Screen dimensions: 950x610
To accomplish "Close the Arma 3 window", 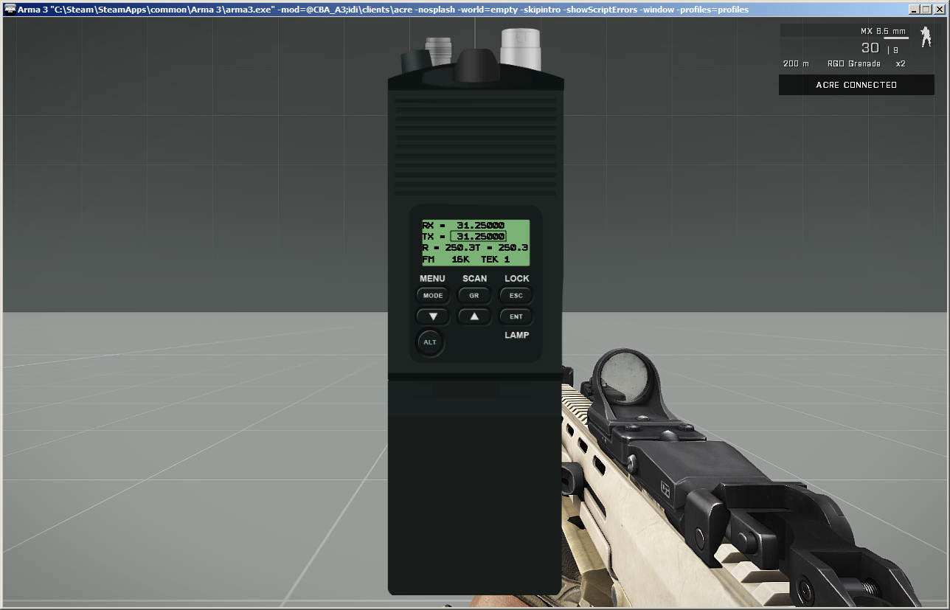I will tap(939, 10).
